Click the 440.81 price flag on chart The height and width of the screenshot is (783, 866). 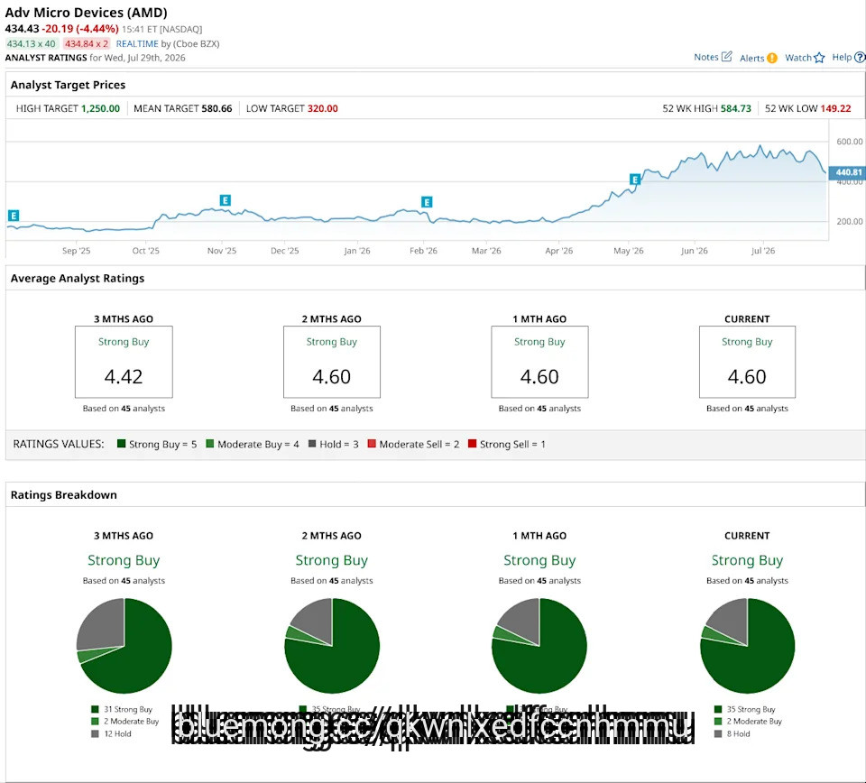tap(847, 172)
